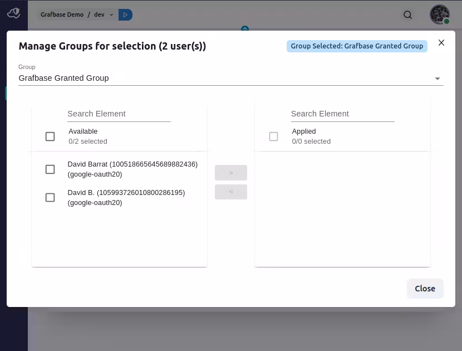
Task: Open the Group dropdown arrow
Action: [438, 79]
